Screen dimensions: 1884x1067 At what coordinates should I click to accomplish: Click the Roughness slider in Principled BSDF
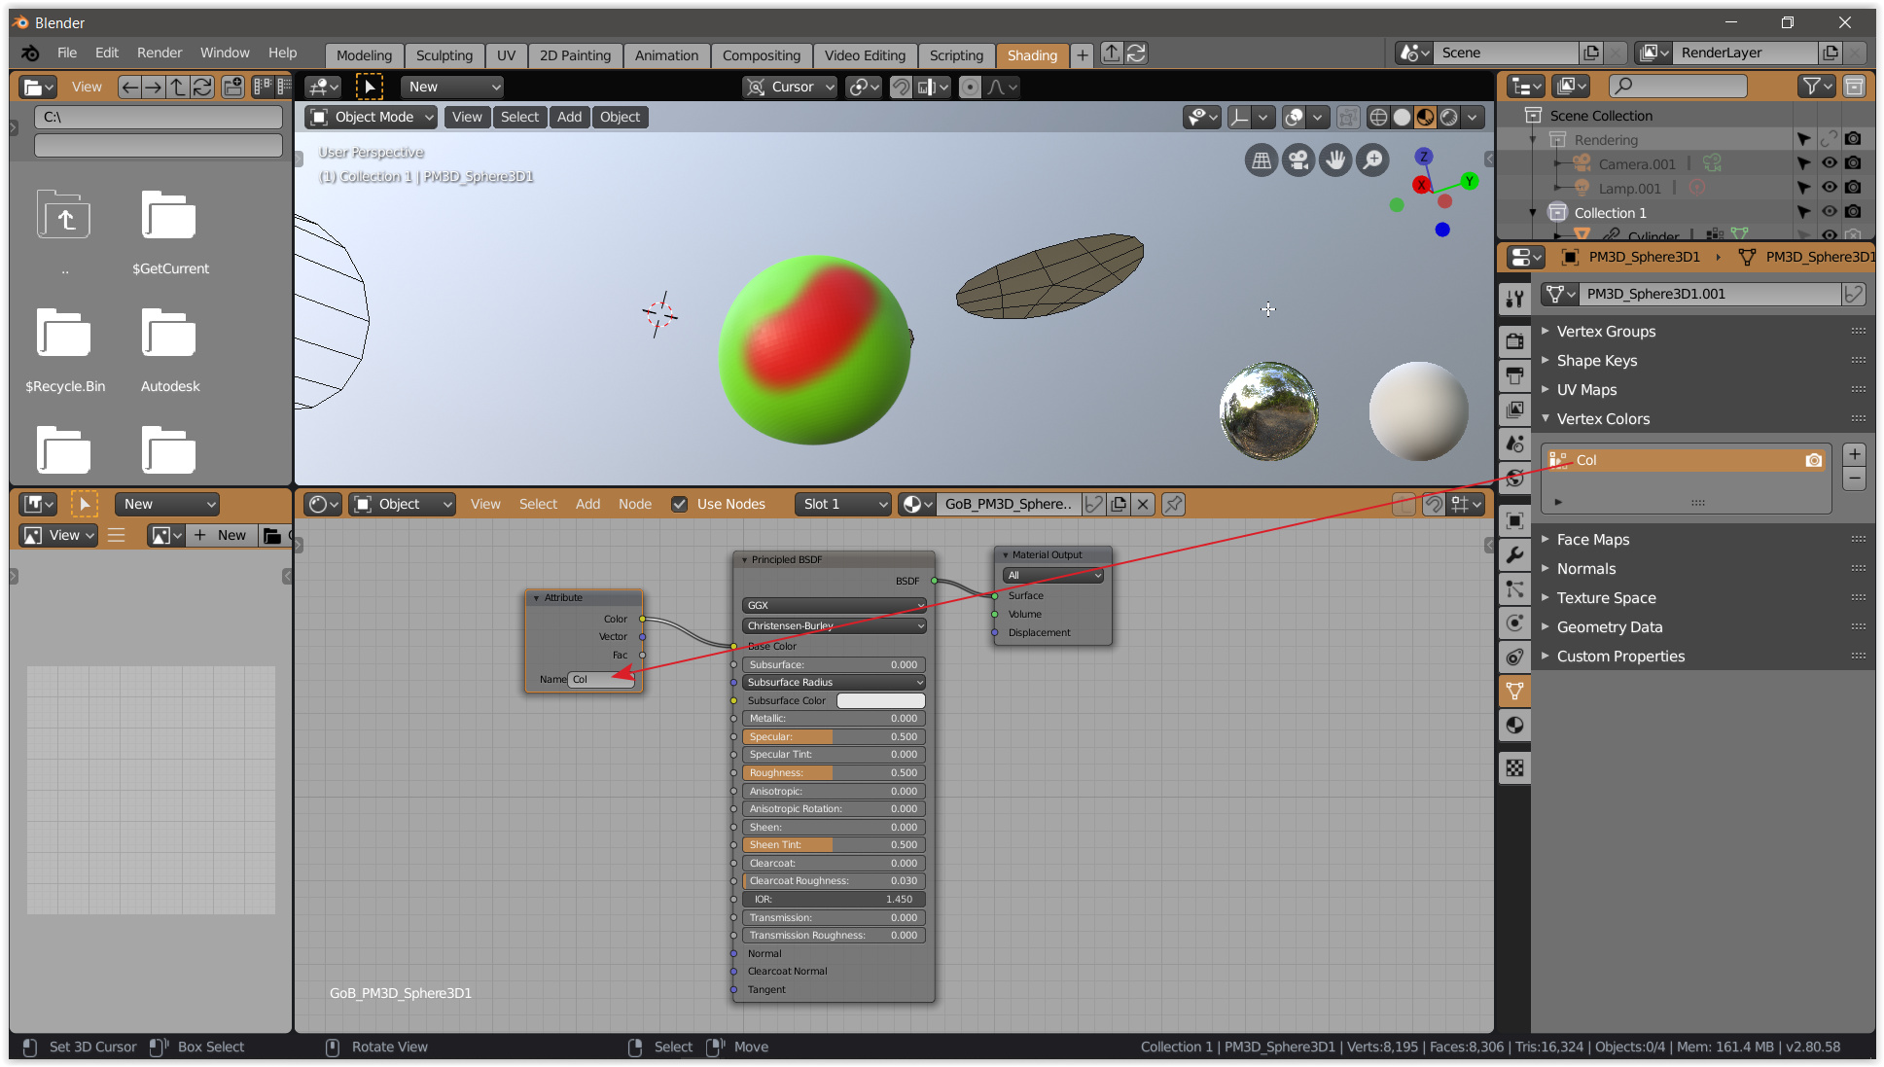834,773
